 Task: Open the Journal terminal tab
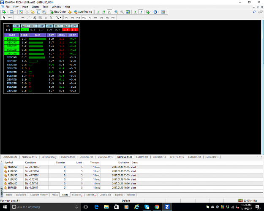click(131, 195)
